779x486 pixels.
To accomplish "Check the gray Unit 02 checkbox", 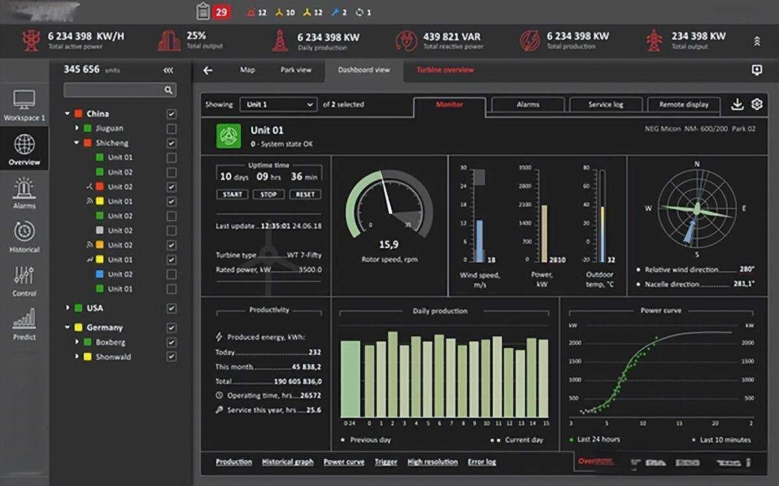I will coord(171,231).
